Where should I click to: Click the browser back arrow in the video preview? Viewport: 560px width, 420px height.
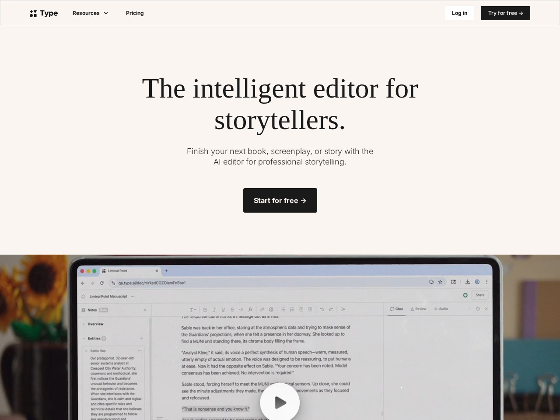click(83, 283)
